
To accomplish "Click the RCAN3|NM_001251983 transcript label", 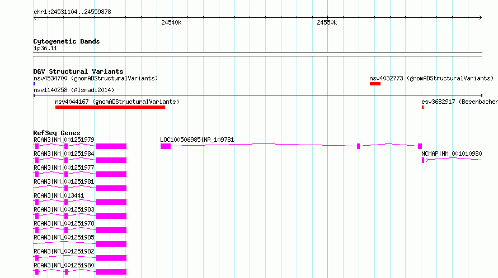I will [64, 209].
